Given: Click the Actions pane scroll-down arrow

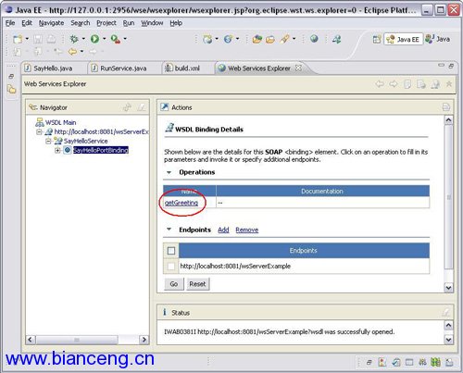Looking at the screenshot, I should 448,288.
